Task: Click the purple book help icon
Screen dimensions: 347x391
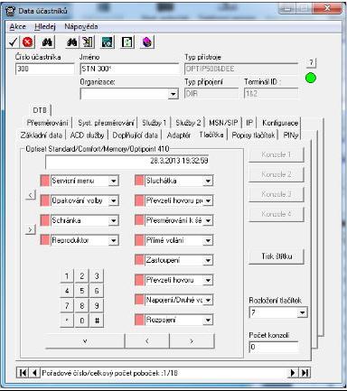Action: coord(147,42)
